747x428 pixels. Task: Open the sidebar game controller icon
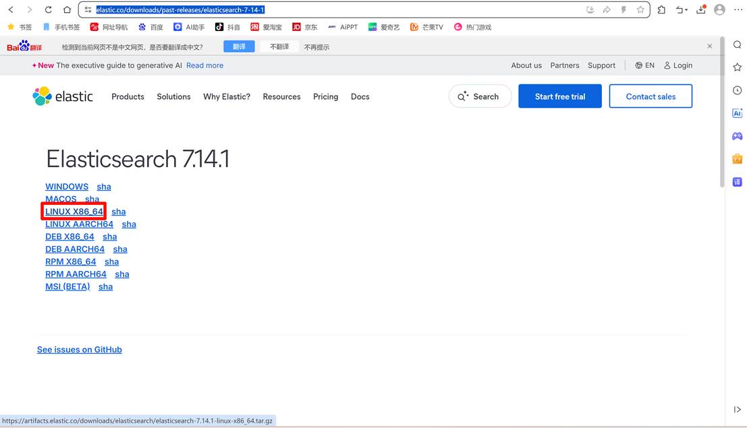point(737,136)
